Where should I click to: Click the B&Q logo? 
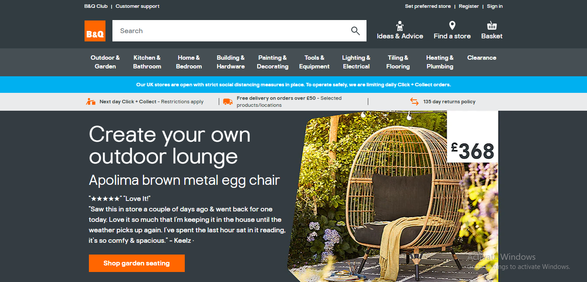click(x=95, y=31)
